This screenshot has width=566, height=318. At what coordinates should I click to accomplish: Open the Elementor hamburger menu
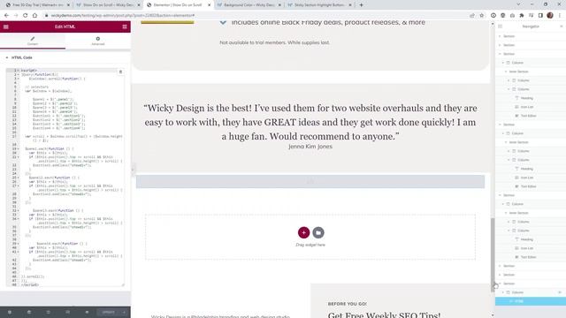click(6, 26)
